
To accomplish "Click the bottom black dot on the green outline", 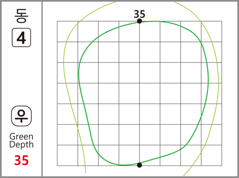I will click(x=140, y=165).
